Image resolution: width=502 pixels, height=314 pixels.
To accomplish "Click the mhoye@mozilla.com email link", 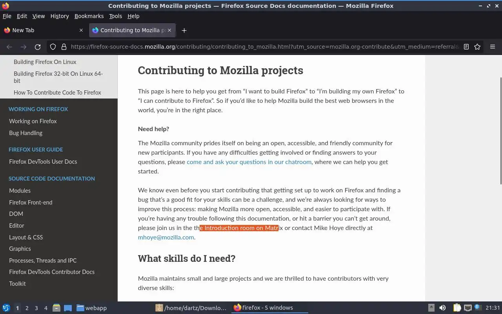I will [x=166, y=237].
